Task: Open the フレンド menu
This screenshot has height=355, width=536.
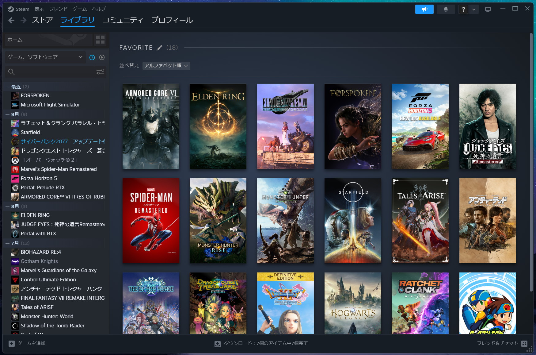Action: (x=58, y=9)
